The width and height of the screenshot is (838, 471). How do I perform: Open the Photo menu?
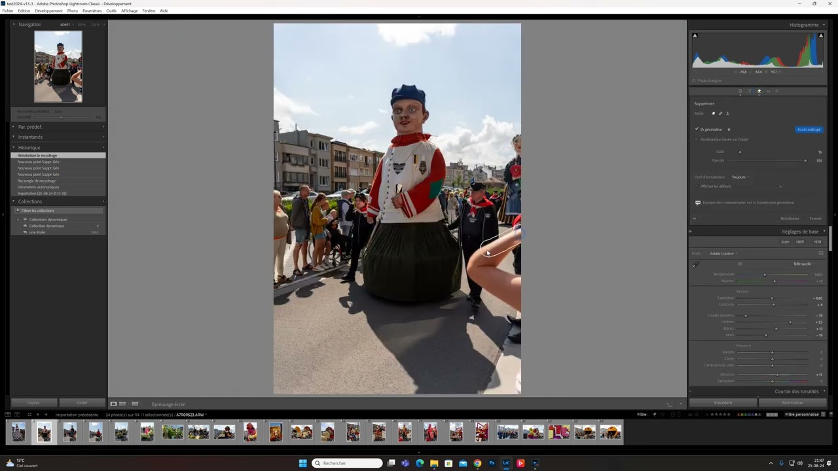click(73, 10)
